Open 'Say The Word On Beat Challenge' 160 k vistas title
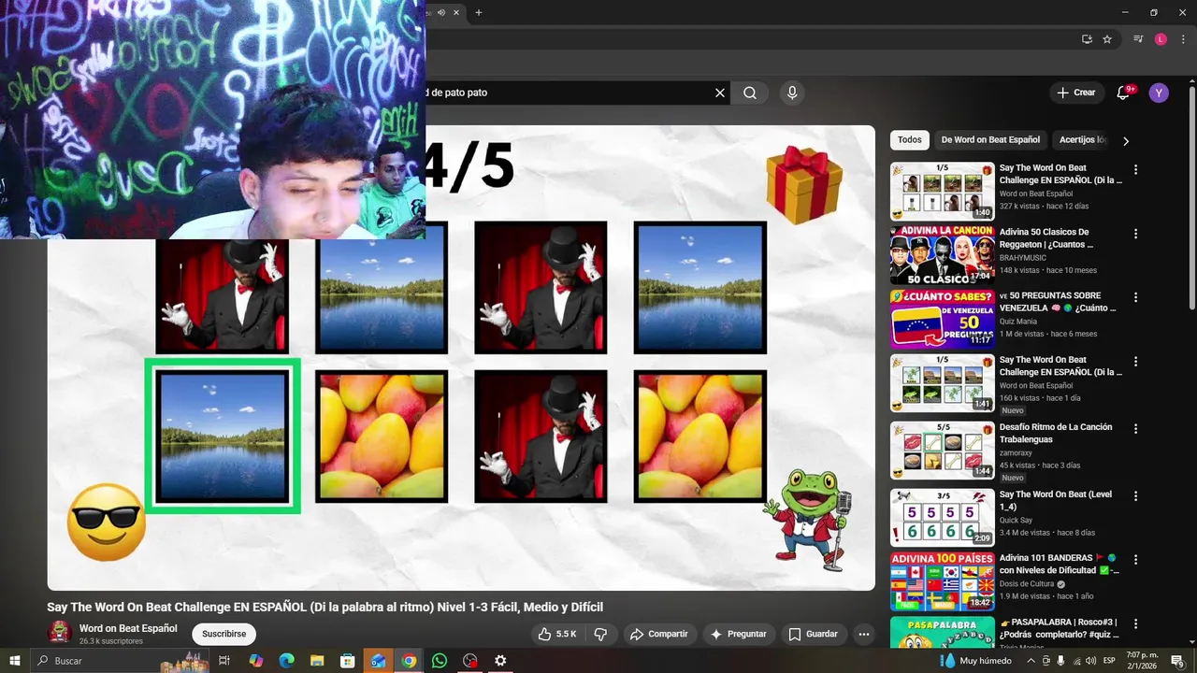Viewport: 1197px width, 673px height. pos(1060,365)
